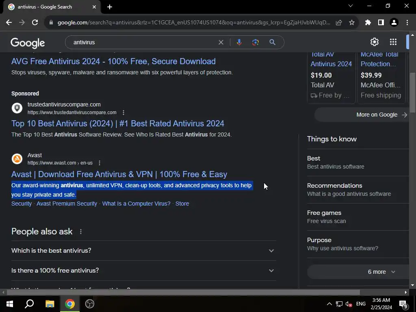Click the Avast favicon
Image resolution: width=416 pixels, height=312 pixels.
17,159
